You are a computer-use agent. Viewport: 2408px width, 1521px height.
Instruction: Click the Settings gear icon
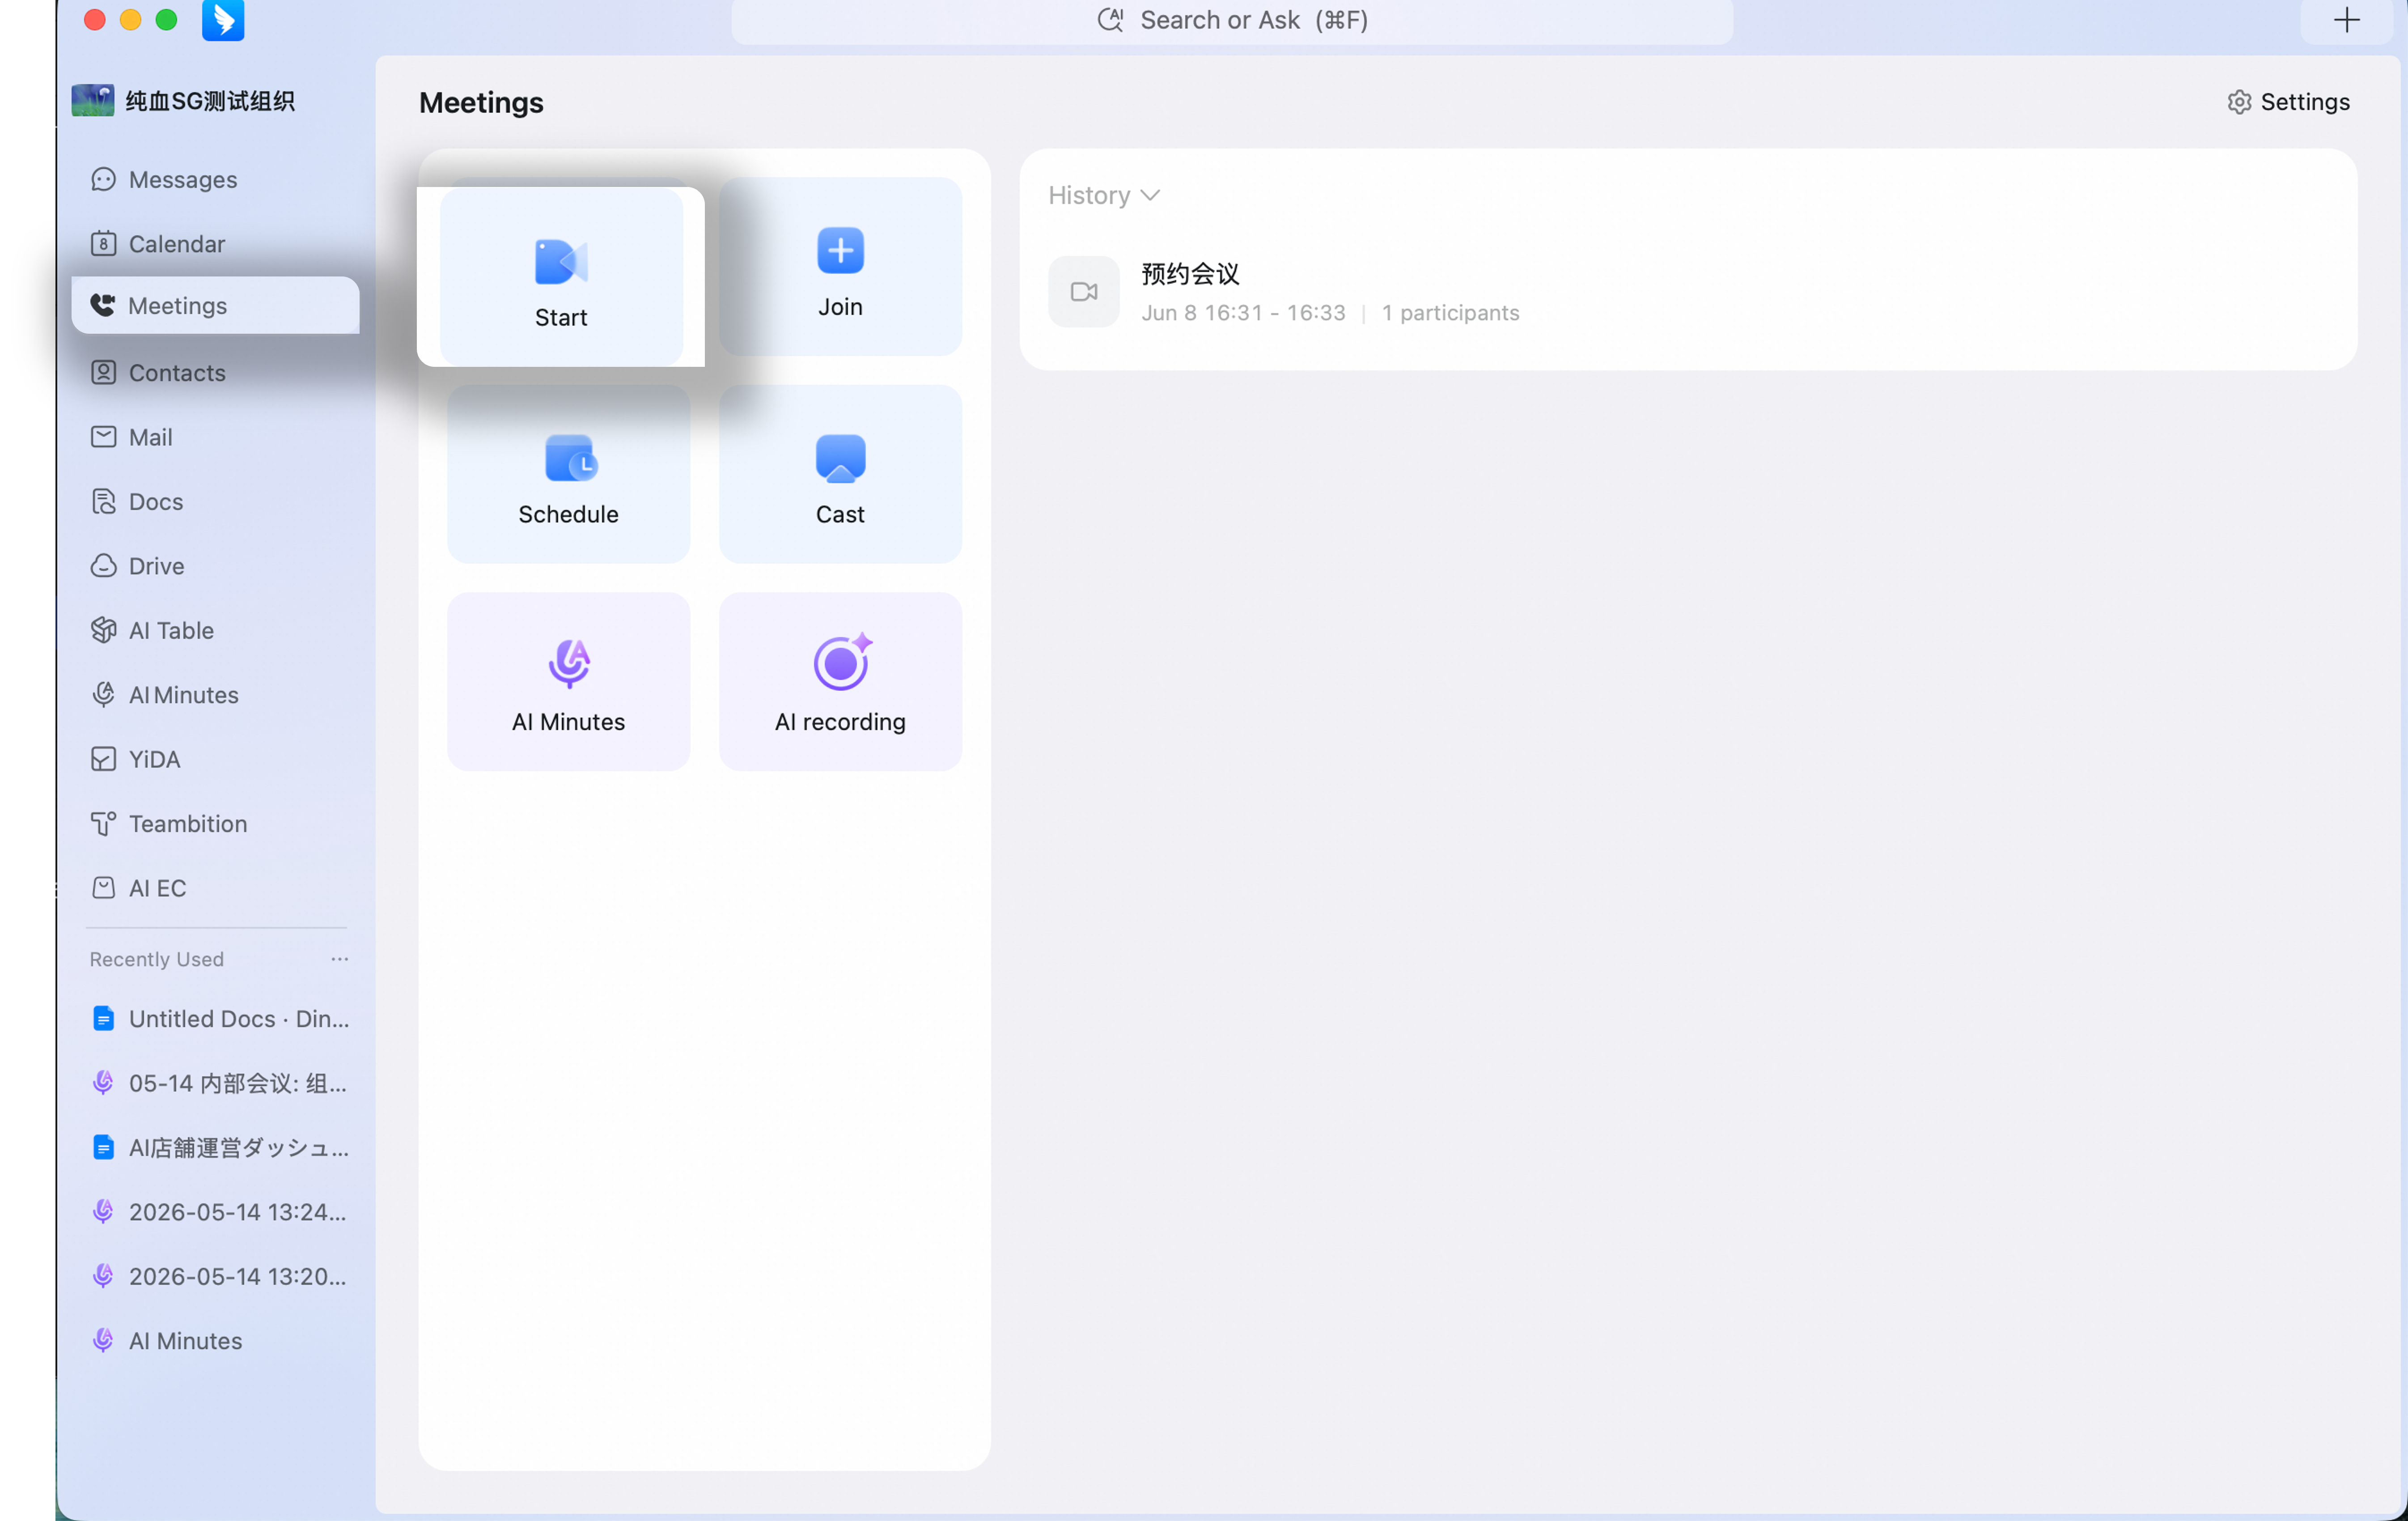(2239, 102)
